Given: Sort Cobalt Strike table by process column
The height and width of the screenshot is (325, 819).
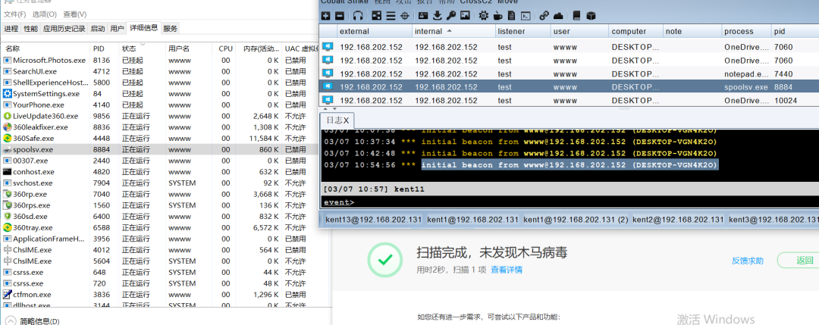Looking at the screenshot, I should pos(746,31).
